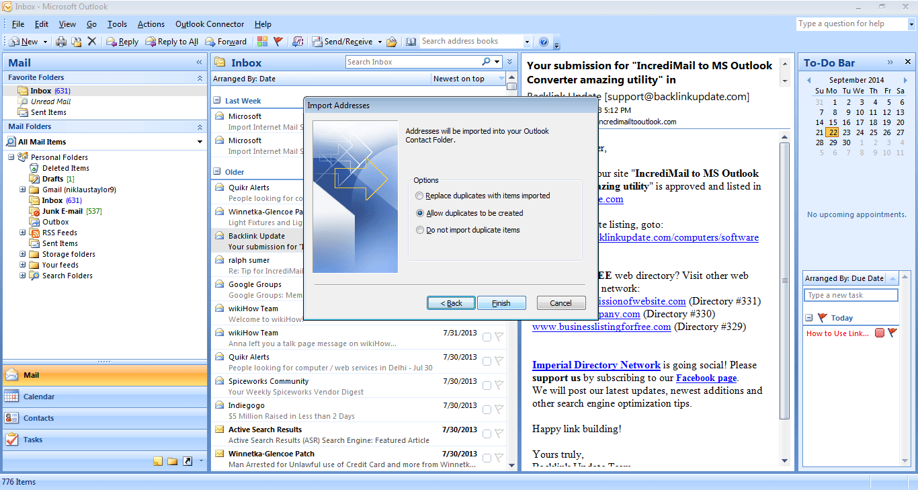Viewport: 918px width, 490px height.
Task: Open the All Mail Items dropdown
Action: [200, 142]
